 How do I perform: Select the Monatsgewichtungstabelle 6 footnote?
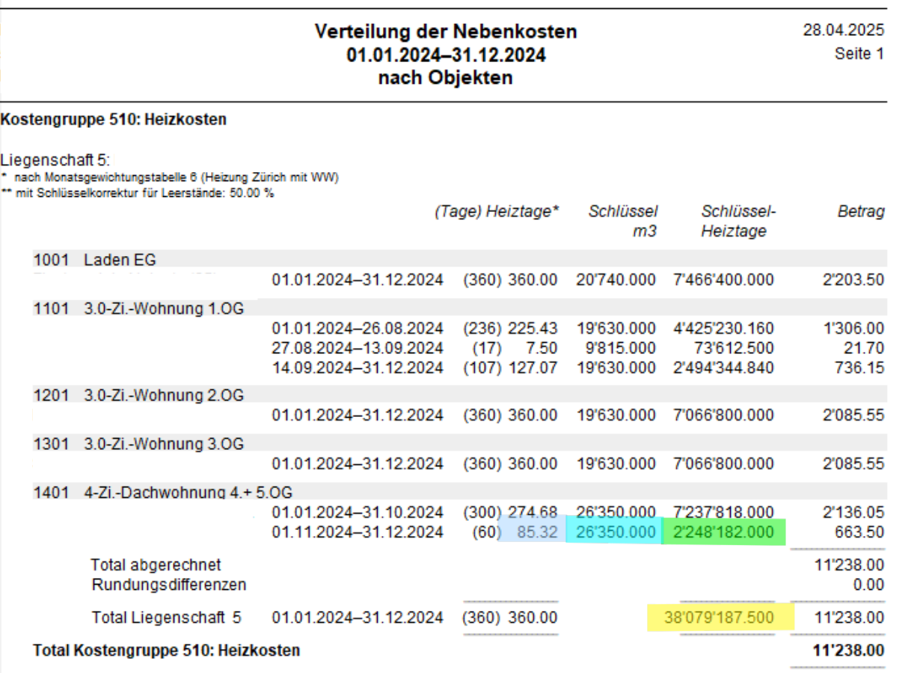pos(171,177)
